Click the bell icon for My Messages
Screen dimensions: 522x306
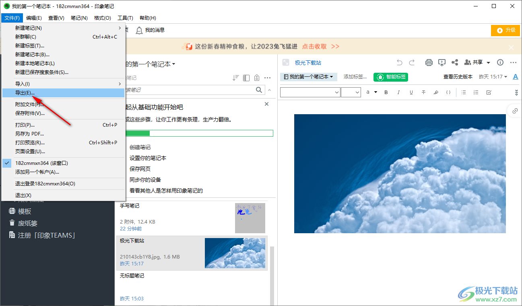click(139, 31)
